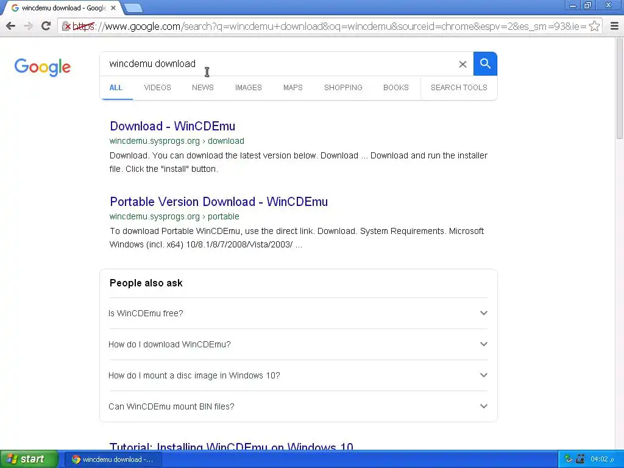Expand How do I mount a disc image question
Image resolution: width=624 pixels, height=468 pixels.
(298, 375)
